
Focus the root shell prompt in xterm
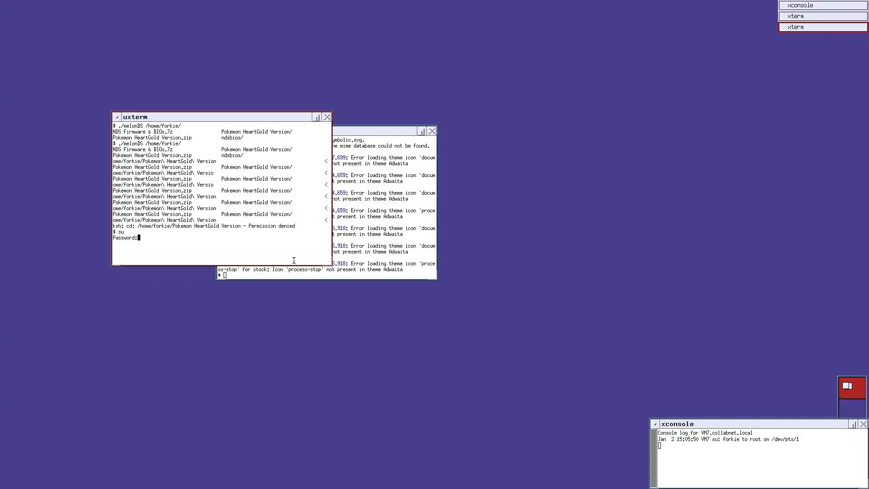coord(224,275)
